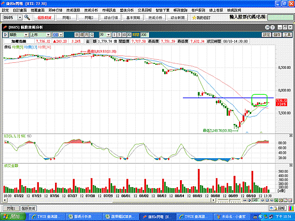The width and height of the screenshot is (295, 221).
Task: Select the 1 minute interval button
Action: point(115,35)
